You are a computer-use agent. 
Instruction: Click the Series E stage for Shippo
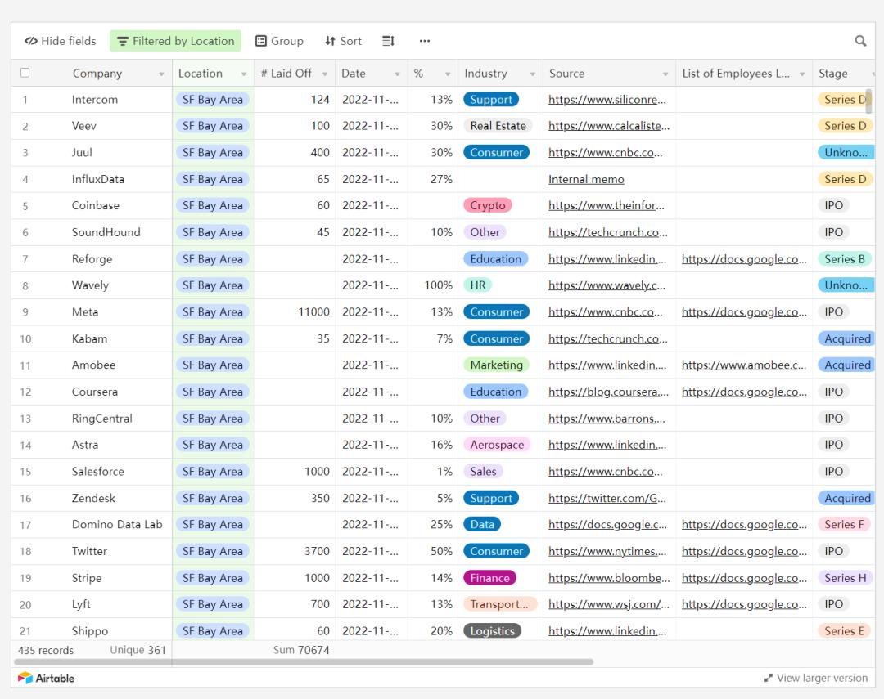click(x=844, y=631)
